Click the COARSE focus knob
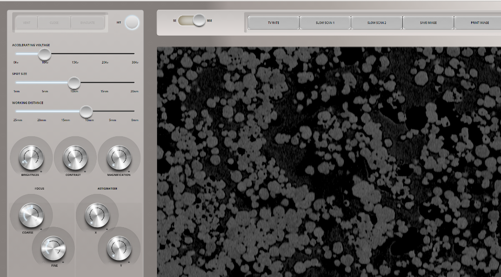 (31, 215)
